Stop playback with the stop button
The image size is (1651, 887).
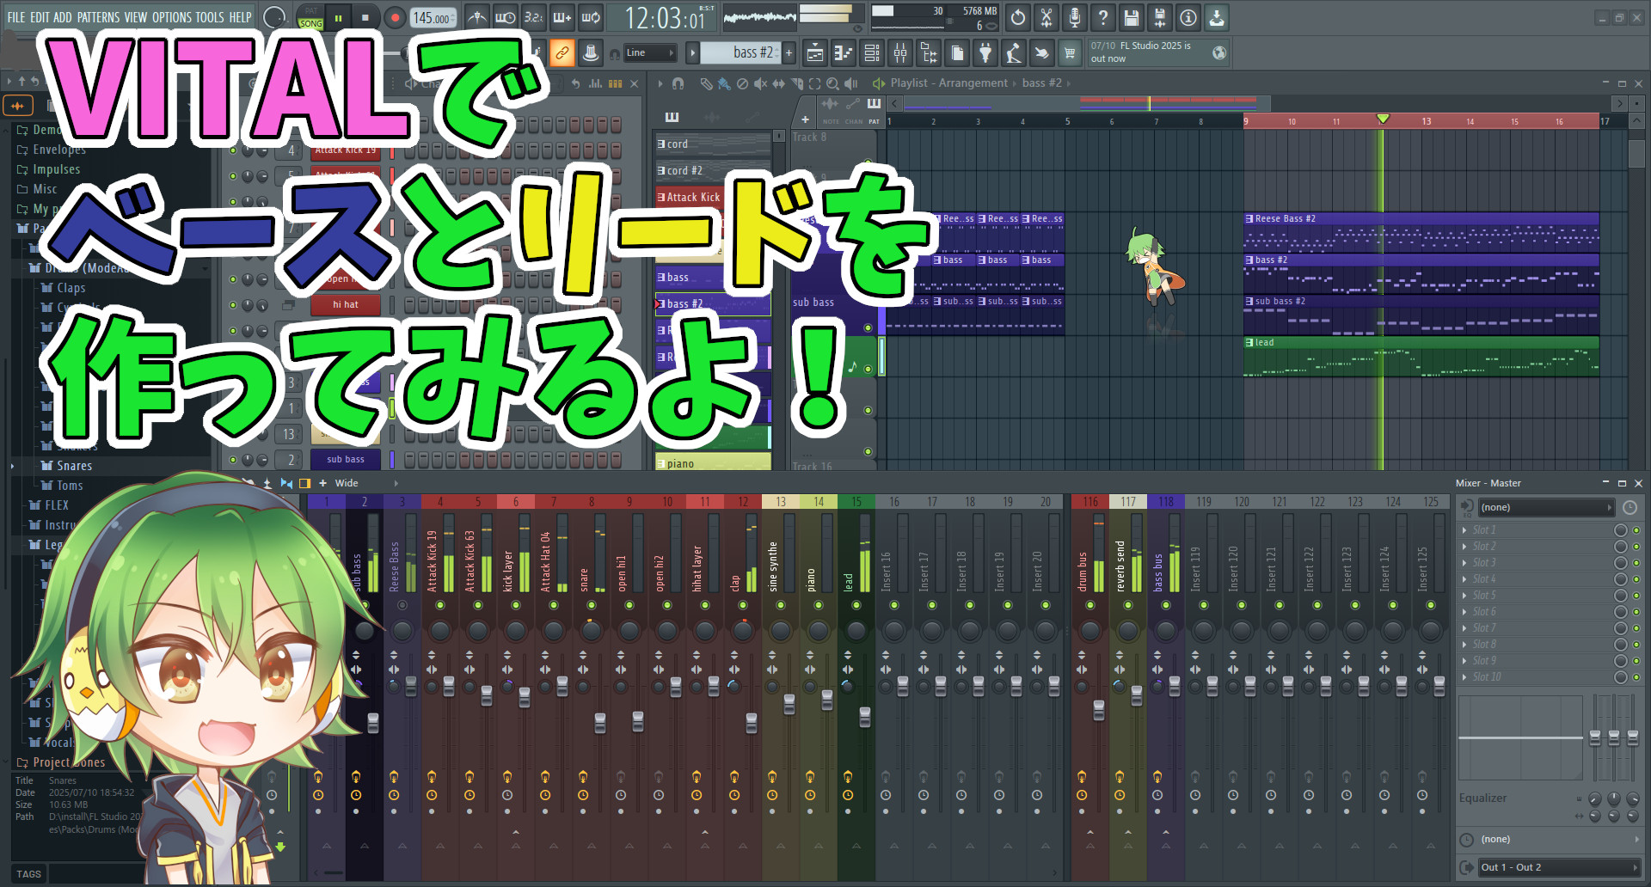pyautogui.click(x=365, y=17)
